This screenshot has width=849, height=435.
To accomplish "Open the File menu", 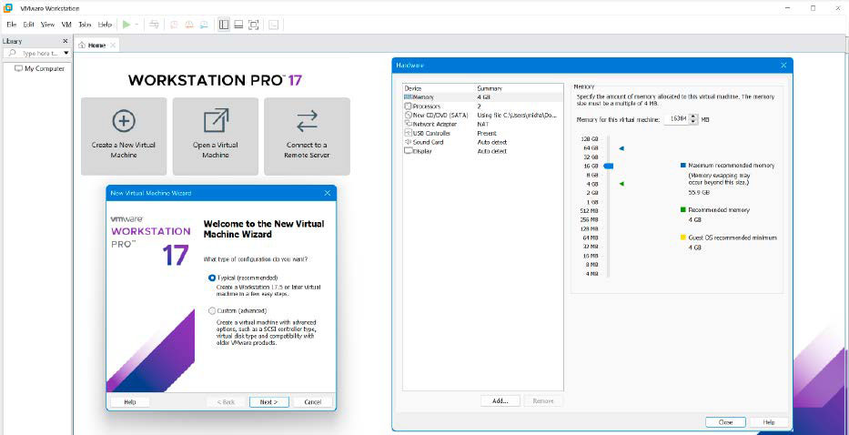I will coord(11,25).
